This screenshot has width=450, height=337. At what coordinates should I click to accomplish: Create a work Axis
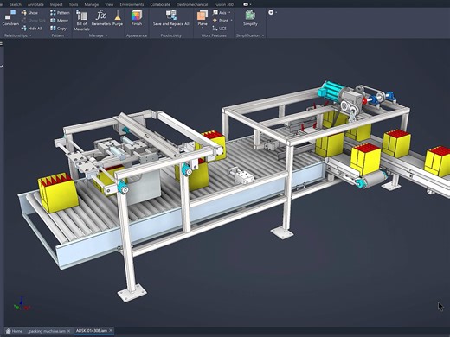(220, 13)
